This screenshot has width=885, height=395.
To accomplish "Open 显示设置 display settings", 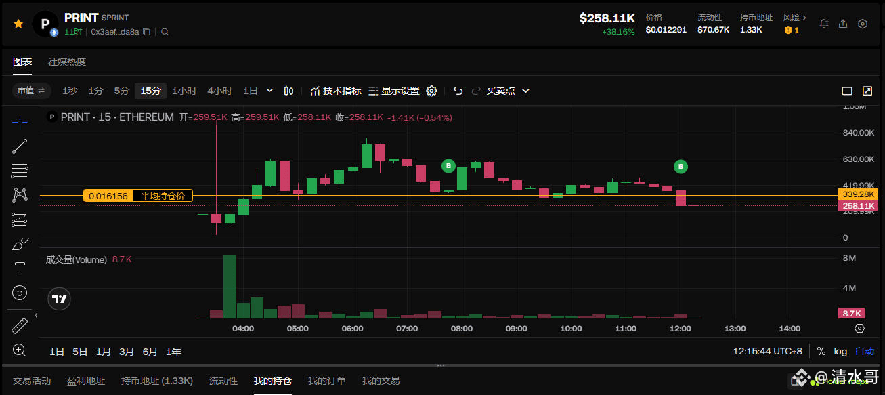I will pyautogui.click(x=394, y=91).
